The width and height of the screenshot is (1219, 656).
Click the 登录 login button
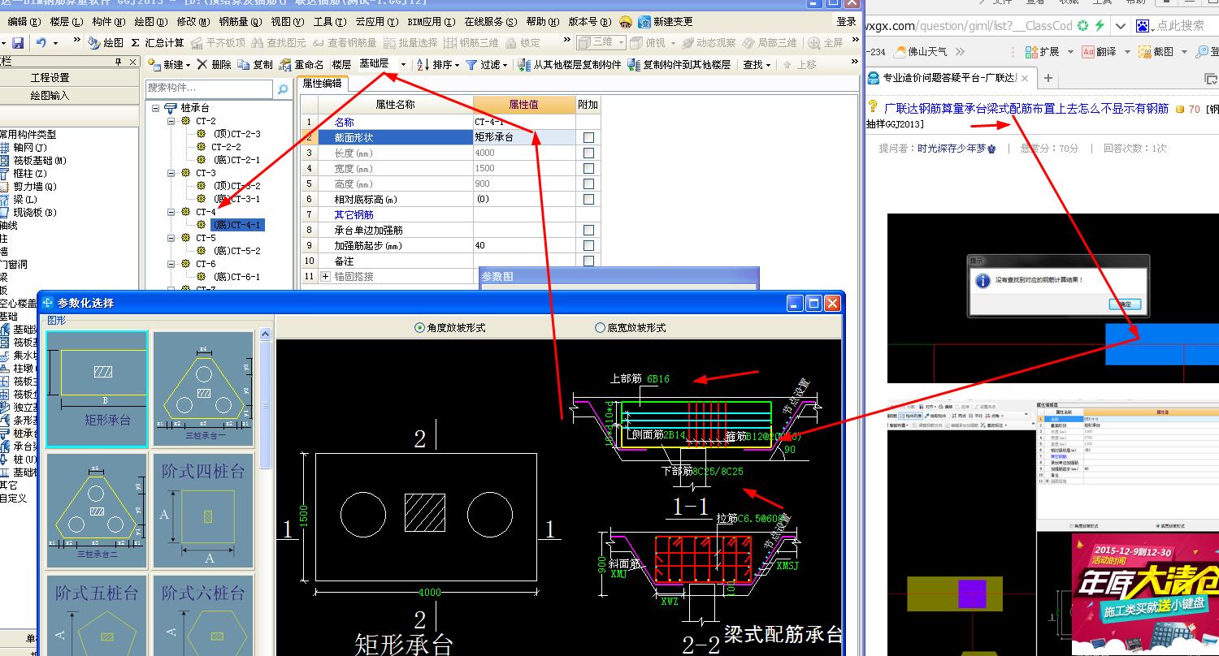click(x=846, y=21)
